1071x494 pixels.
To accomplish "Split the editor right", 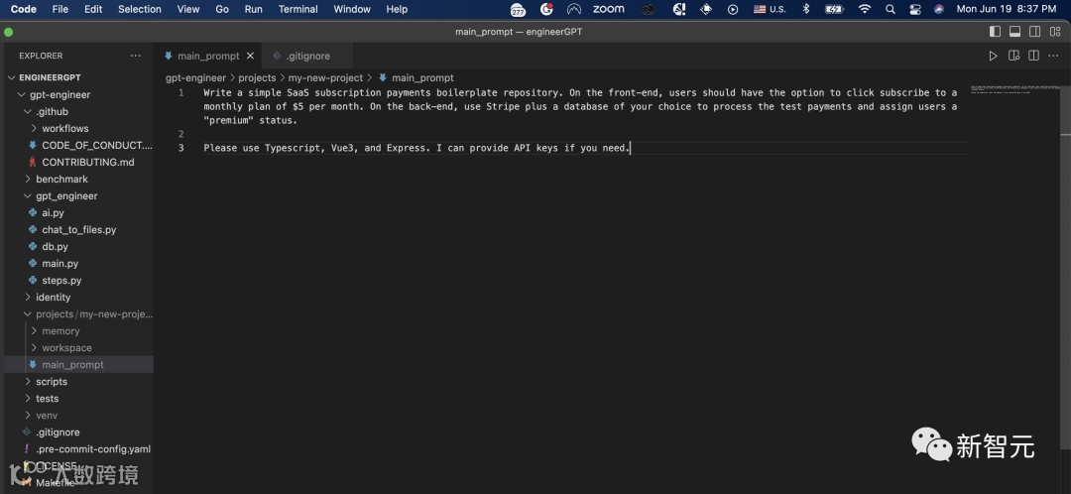I will tap(1033, 56).
